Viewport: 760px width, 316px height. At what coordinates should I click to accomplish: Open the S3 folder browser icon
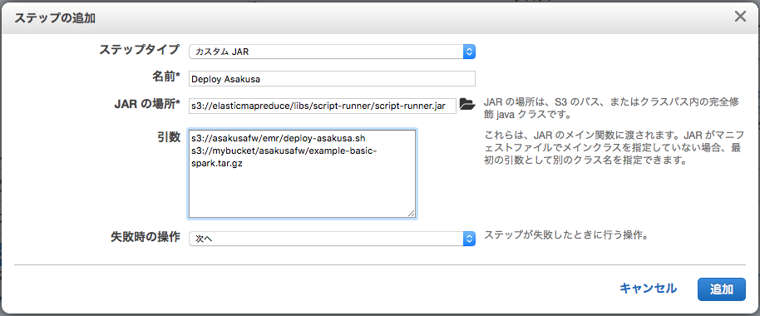point(467,104)
